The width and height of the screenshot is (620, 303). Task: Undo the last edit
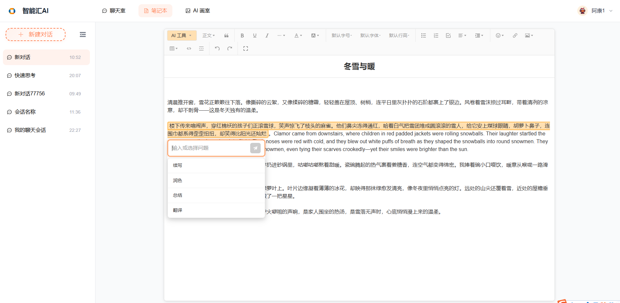coord(217,48)
